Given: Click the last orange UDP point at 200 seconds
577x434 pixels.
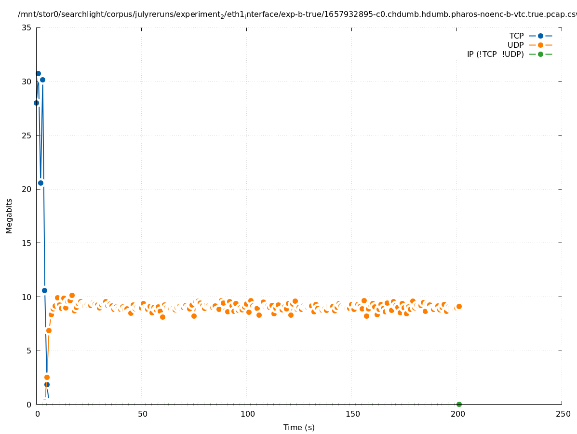Looking at the screenshot, I should pyautogui.click(x=459, y=306).
